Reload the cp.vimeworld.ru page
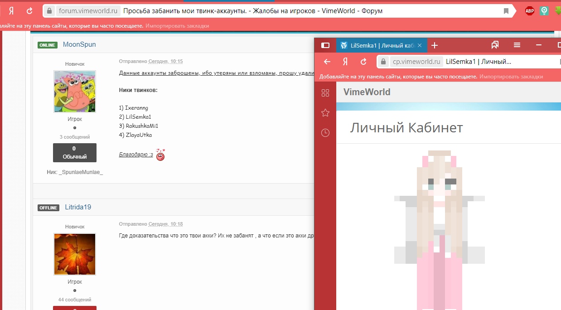 point(363,62)
